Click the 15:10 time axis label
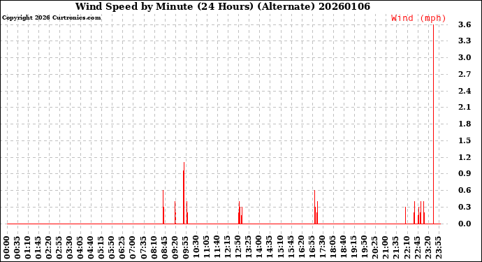The image size is (482, 262). coord(280,248)
